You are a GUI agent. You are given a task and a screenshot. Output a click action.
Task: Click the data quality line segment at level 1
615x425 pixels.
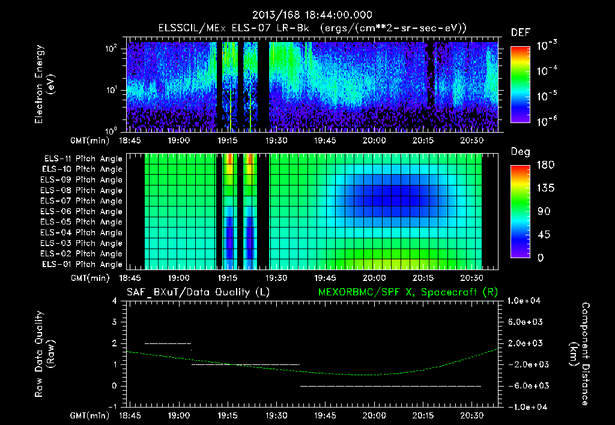246,364
